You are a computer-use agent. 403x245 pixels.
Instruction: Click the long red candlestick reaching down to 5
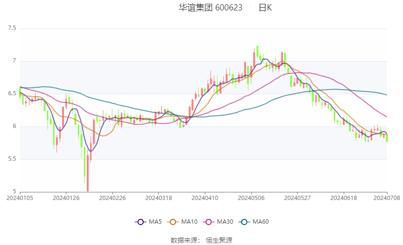pos(88,173)
